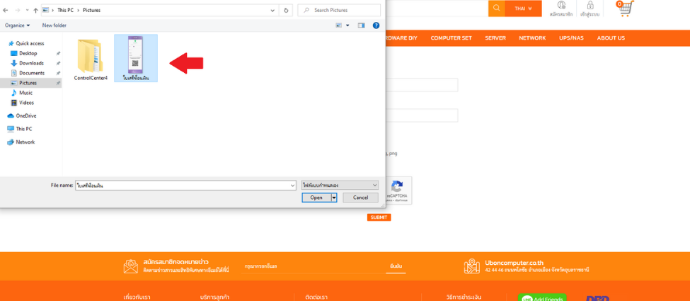Expand the file type filter dropdown
This screenshot has width=690, height=301.
(x=340, y=186)
